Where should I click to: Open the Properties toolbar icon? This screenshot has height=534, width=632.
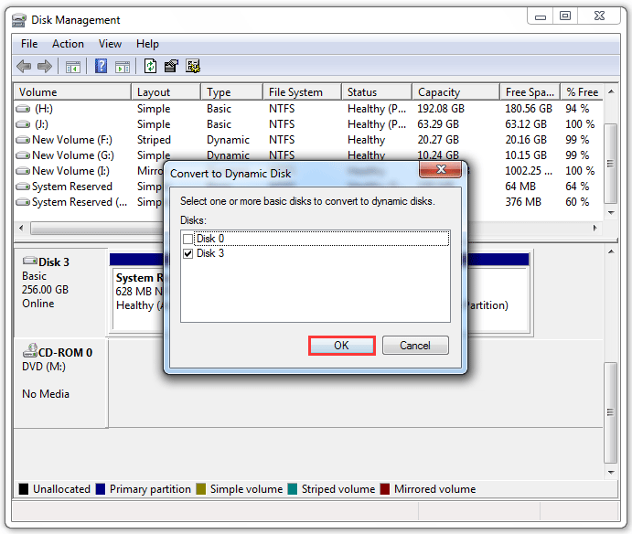171,66
